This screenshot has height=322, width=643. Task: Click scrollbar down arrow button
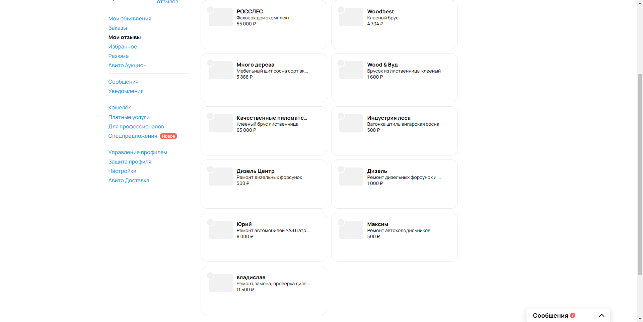(x=640, y=319)
